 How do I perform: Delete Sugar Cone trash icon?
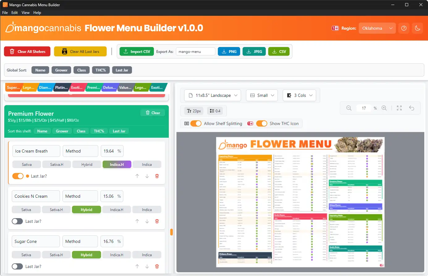tap(157, 266)
